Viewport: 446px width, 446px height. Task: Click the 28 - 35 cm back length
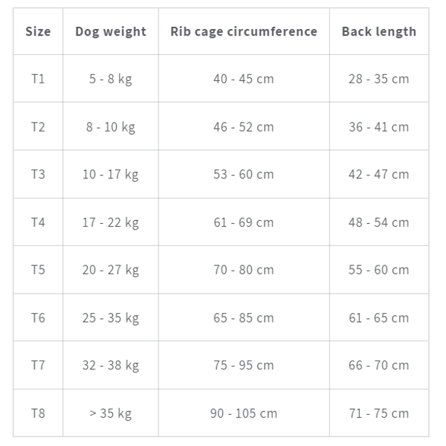click(378, 79)
